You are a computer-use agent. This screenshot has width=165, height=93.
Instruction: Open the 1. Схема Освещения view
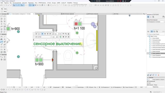point(156,55)
